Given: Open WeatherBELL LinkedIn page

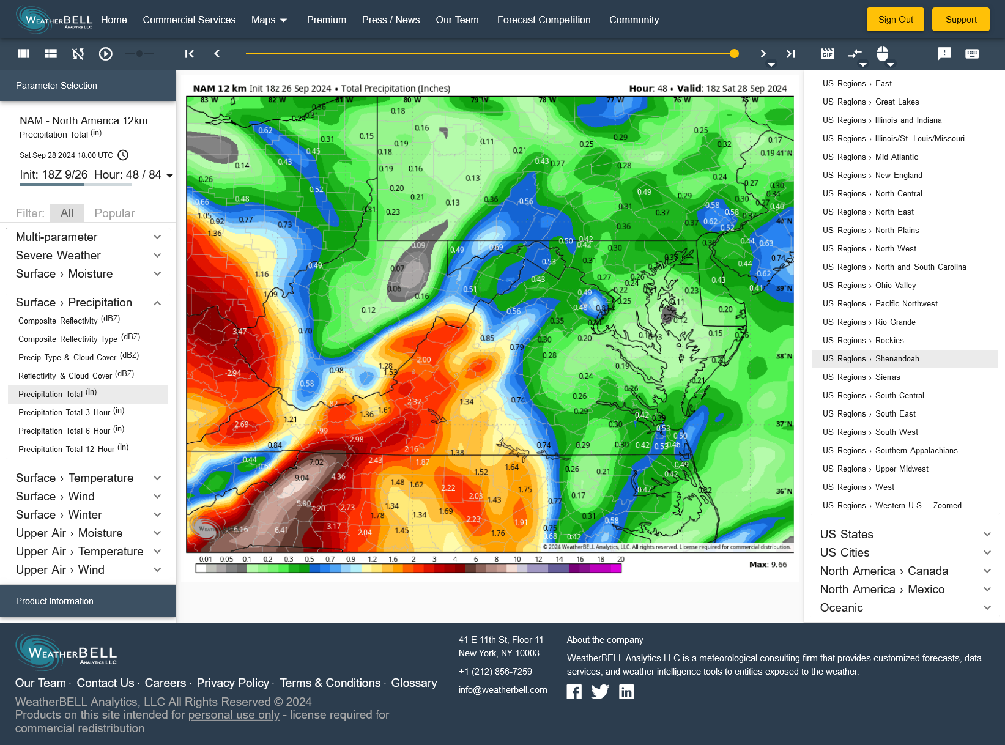Looking at the screenshot, I should click(626, 692).
